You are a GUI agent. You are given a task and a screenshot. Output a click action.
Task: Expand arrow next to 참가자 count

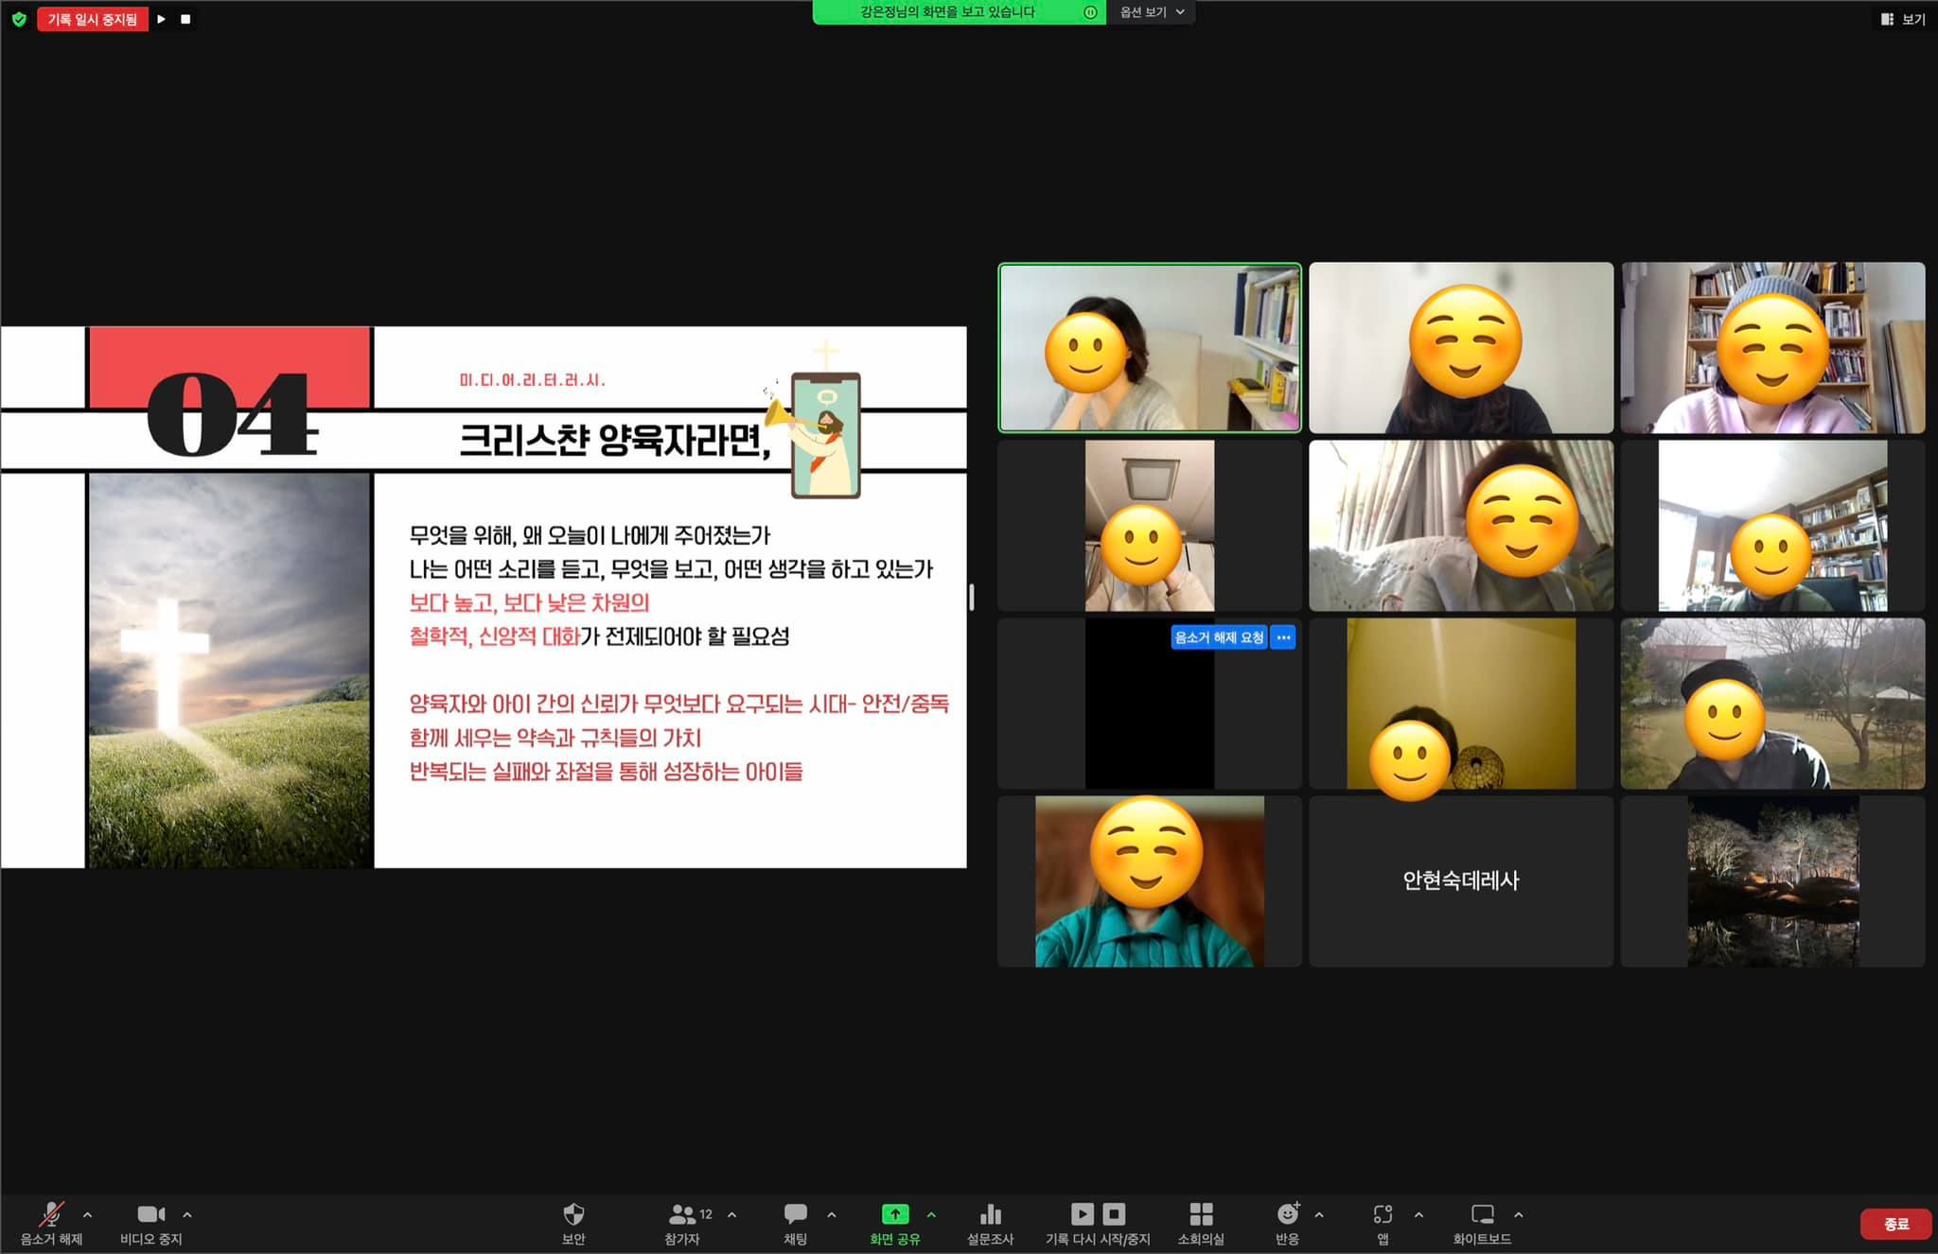pos(731,1214)
